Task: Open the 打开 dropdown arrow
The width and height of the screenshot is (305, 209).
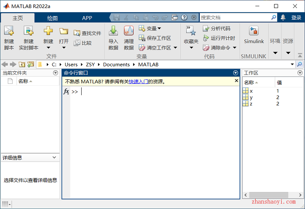Action: [x=64, y=48]
